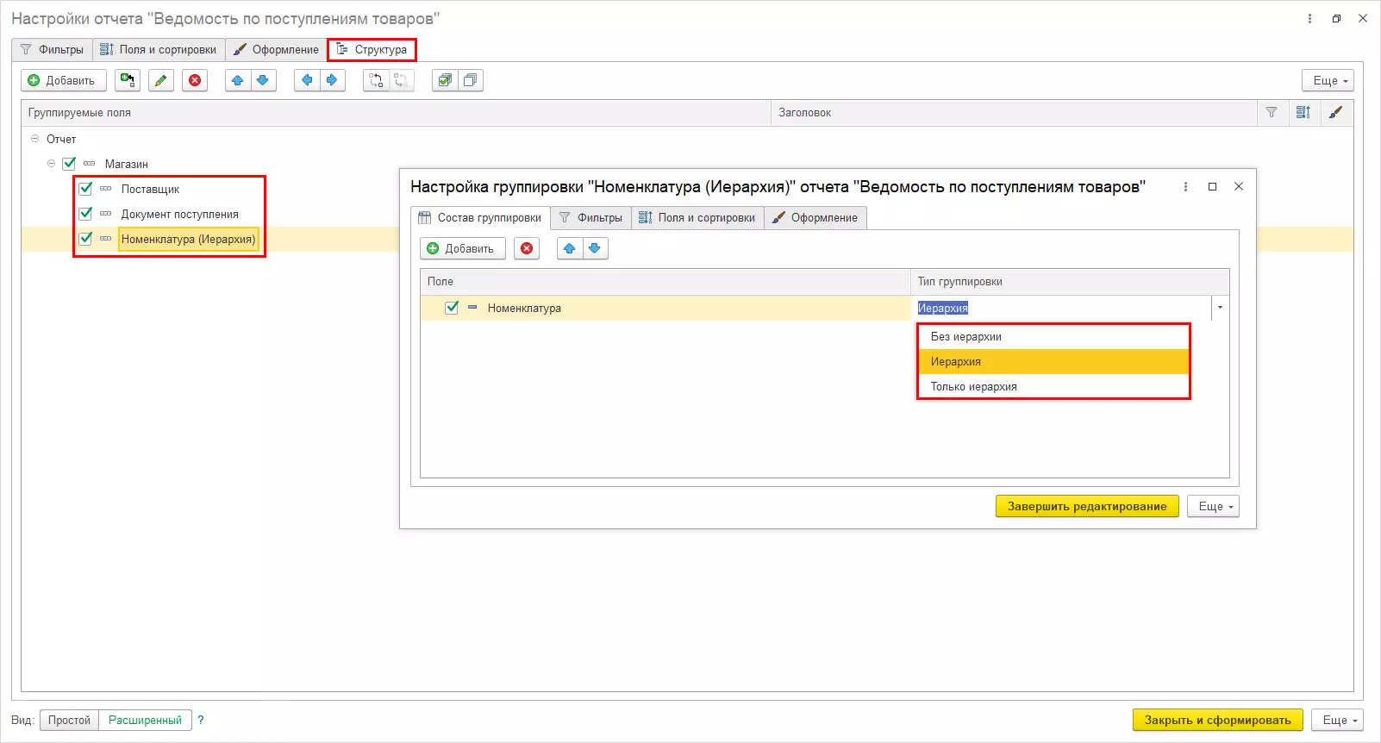Click the sorting column header icon
1381x743 pixels.
pos(1303,112)
